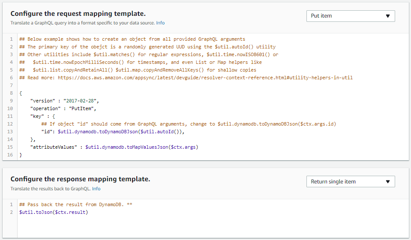This screenshot has height=240, width=411.
Task: Open the Put item dropdown
Action: tap(350, 16)
